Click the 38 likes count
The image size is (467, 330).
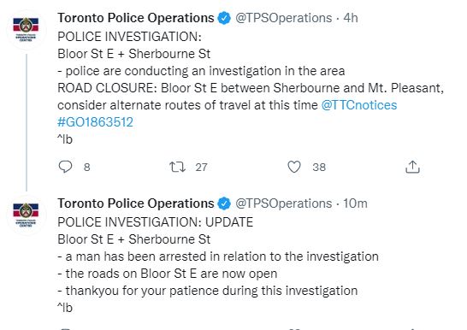click(319, 168)
